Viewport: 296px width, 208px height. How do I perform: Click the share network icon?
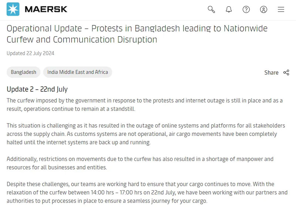(x=286, y=73)
